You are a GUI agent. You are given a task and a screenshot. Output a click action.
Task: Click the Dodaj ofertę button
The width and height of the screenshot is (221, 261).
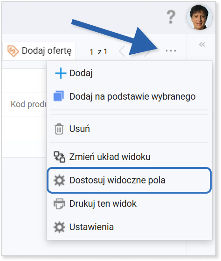tap(39, 51)
